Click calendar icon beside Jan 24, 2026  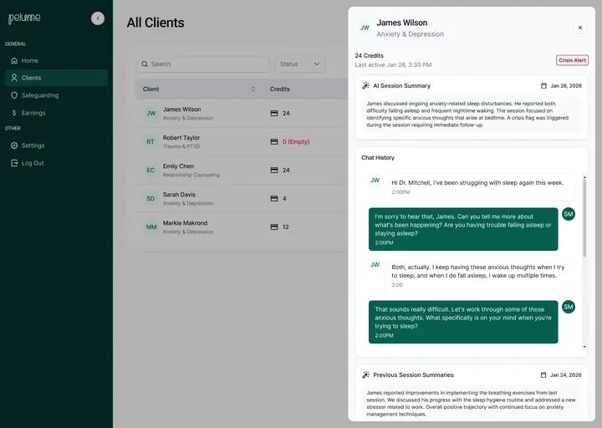tap(543, 375)
